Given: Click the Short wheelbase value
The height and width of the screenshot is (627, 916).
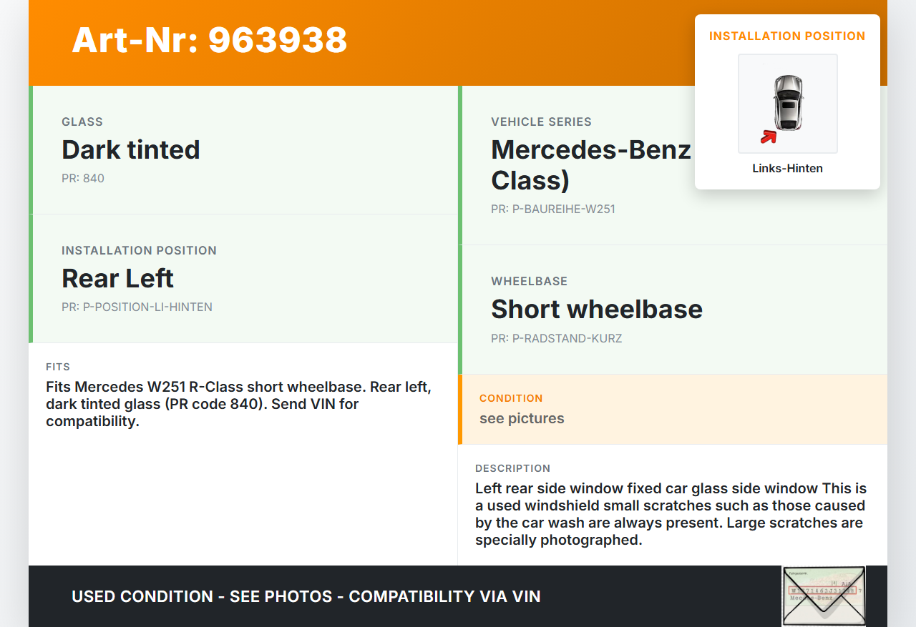Looking at the screenshot, I should 597,309.
